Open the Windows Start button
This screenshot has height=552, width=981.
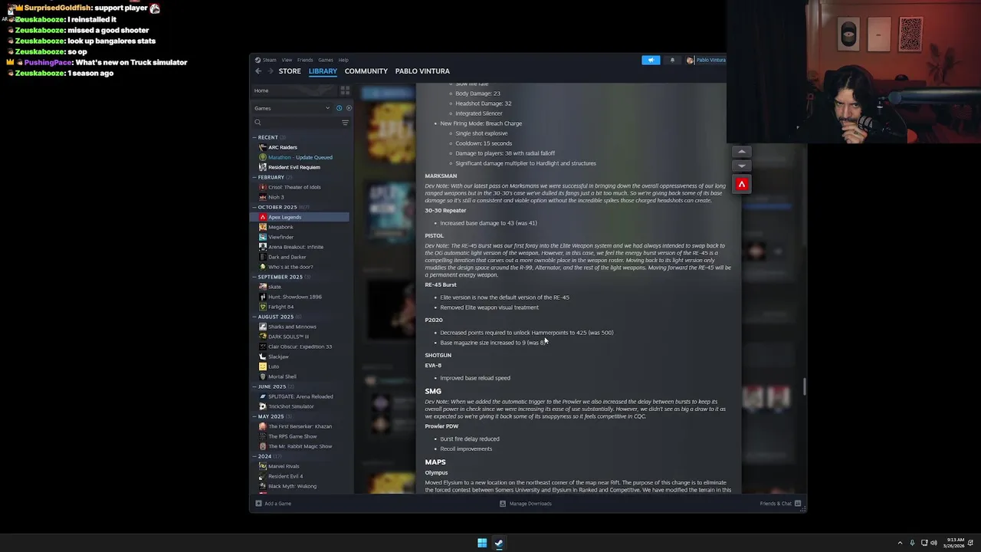[482, 543]
